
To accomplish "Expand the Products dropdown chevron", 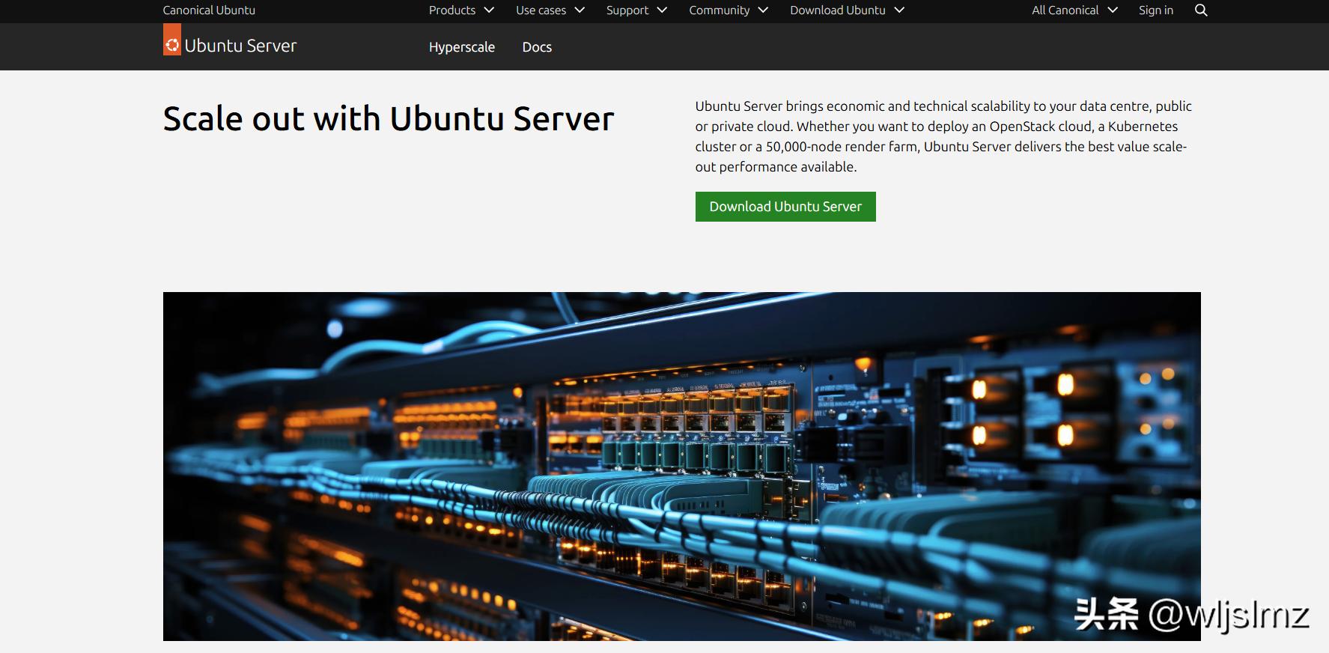I will click(x=489, y=10).
